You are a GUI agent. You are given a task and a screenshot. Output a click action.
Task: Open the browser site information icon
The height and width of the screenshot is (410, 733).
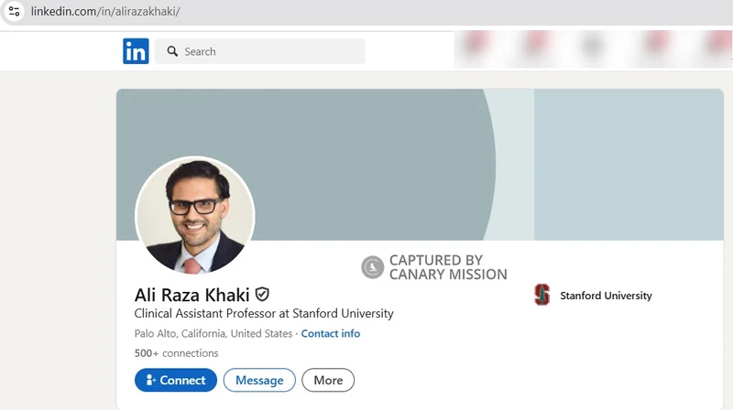[x=14, y=11]
